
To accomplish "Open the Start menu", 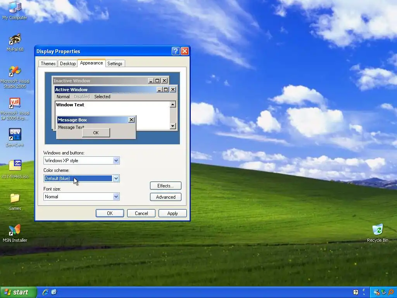I will pyautogui.click(x=18, y=292).
